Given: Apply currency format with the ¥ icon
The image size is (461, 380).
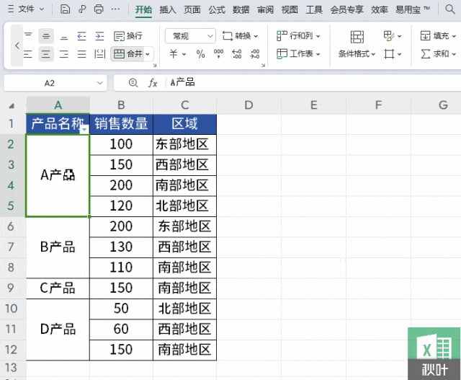Looking at the screenshot, I should 174,54.
